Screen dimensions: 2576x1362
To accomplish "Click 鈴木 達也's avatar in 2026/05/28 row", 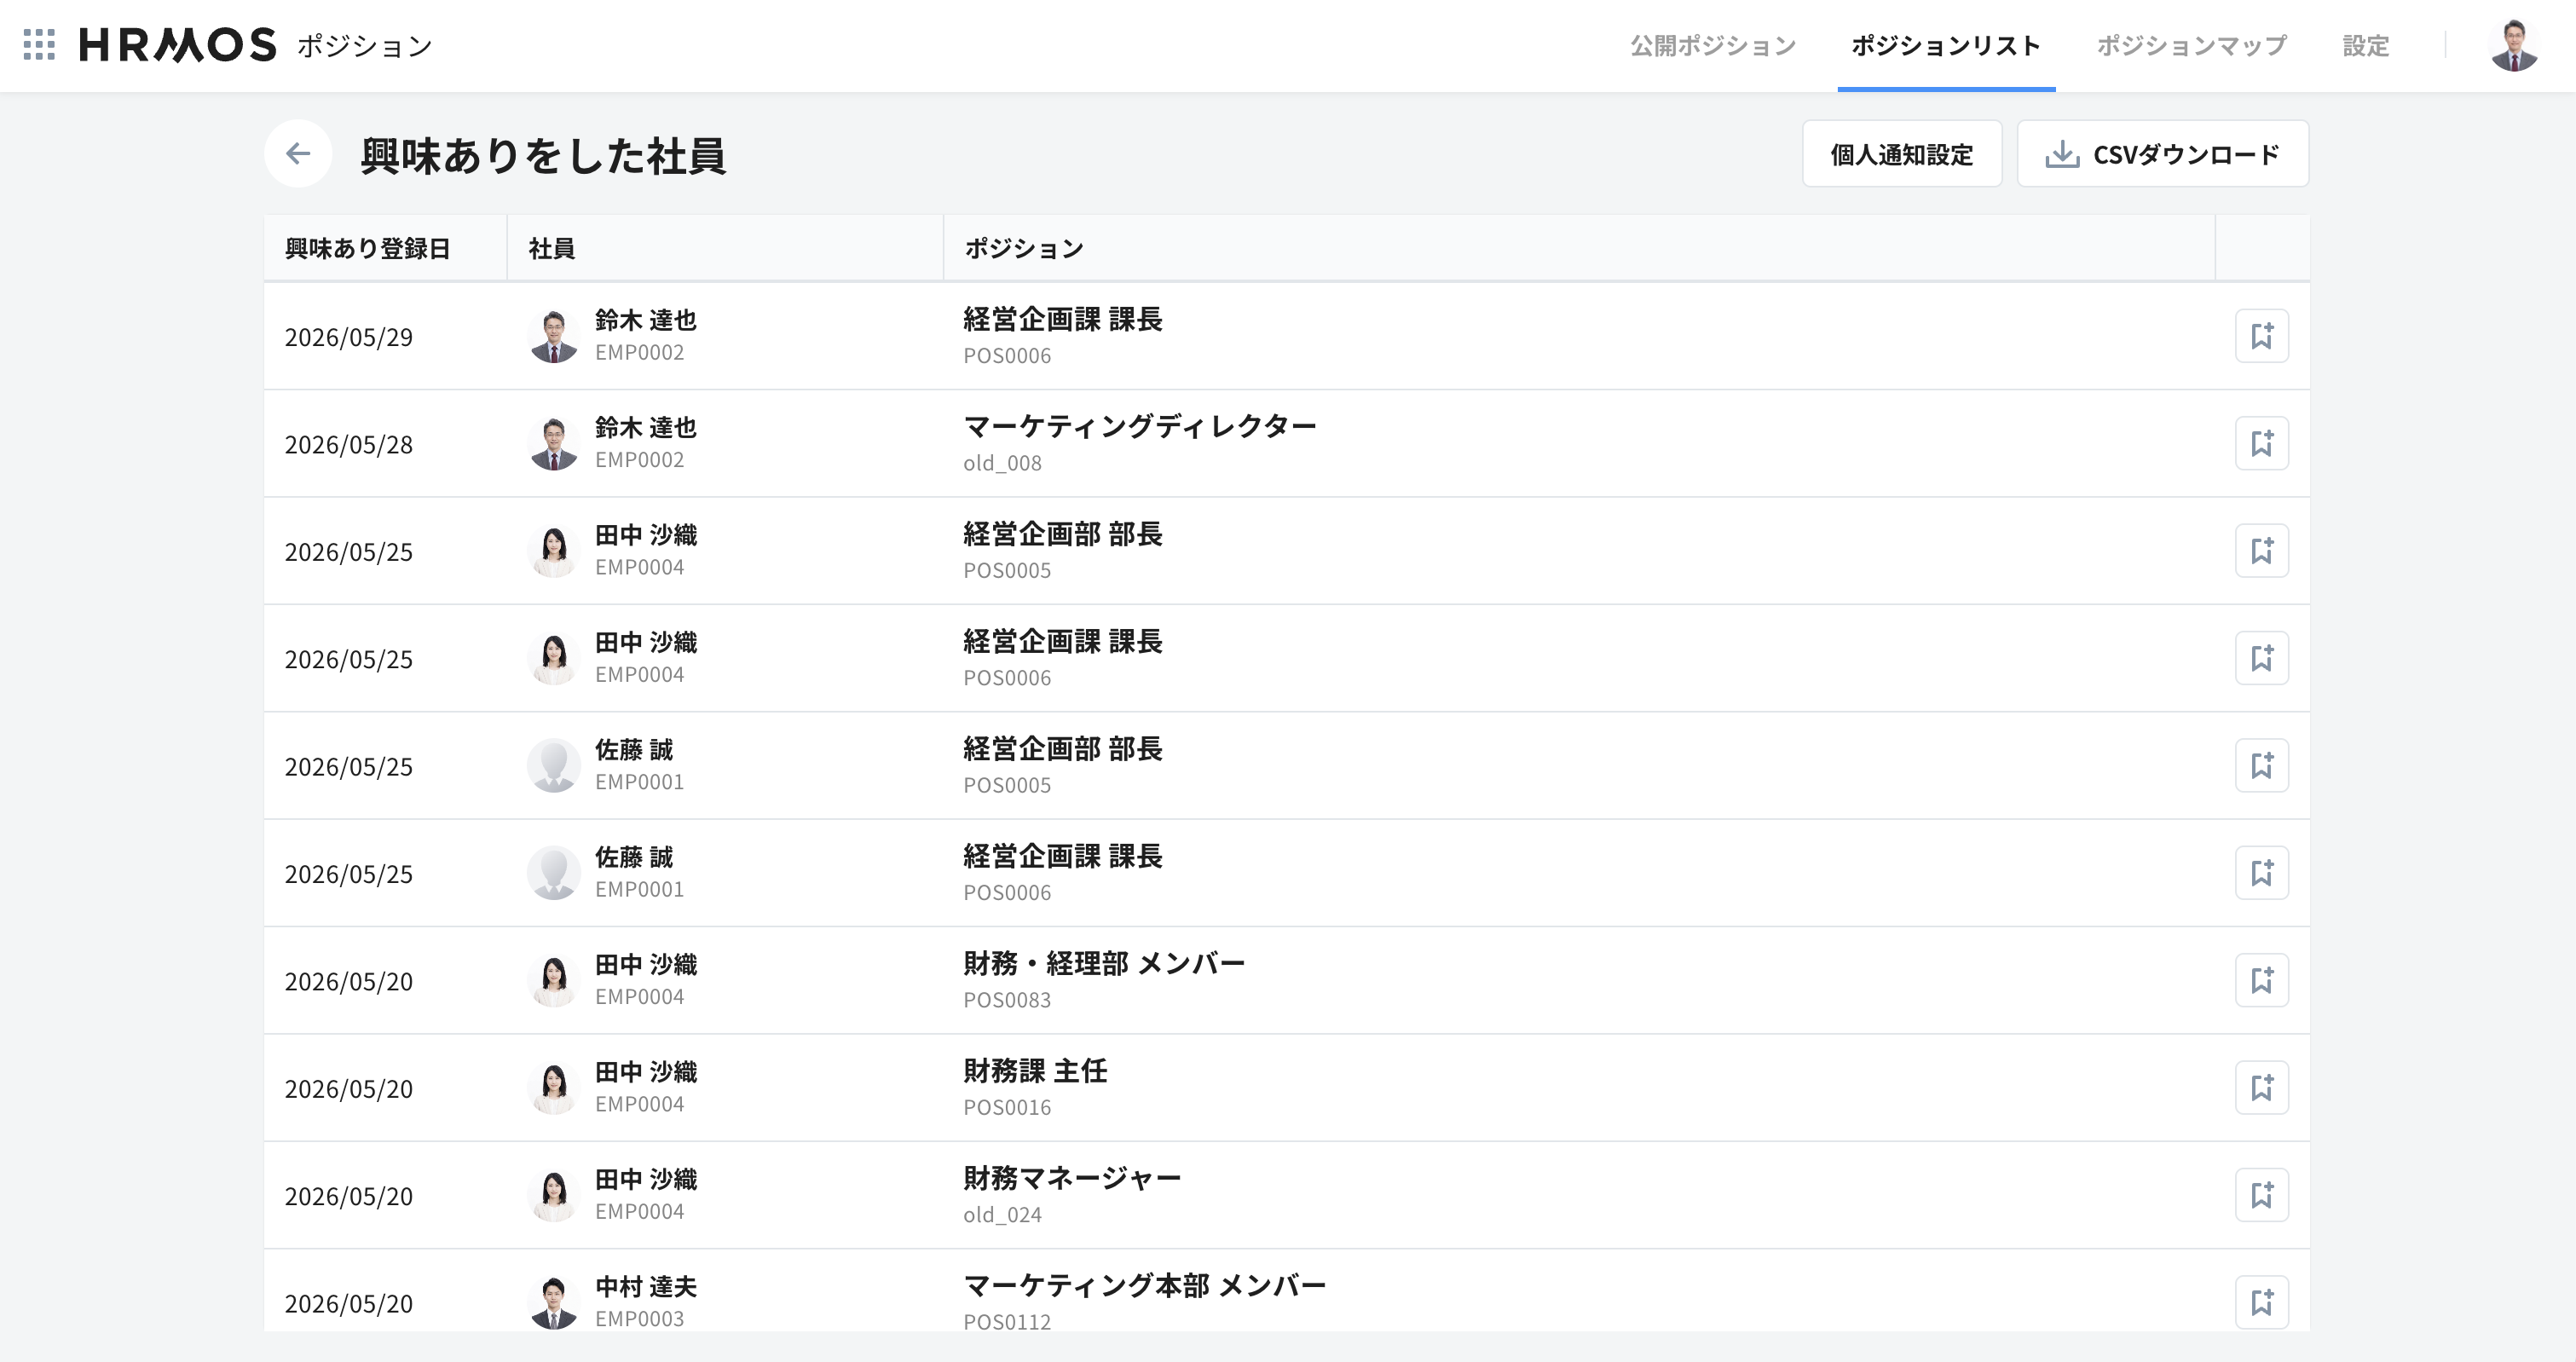I will click(554, 443).
